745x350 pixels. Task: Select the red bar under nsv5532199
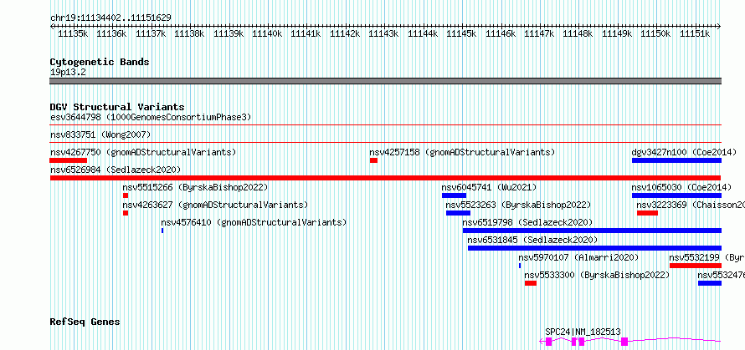[696, 266]
